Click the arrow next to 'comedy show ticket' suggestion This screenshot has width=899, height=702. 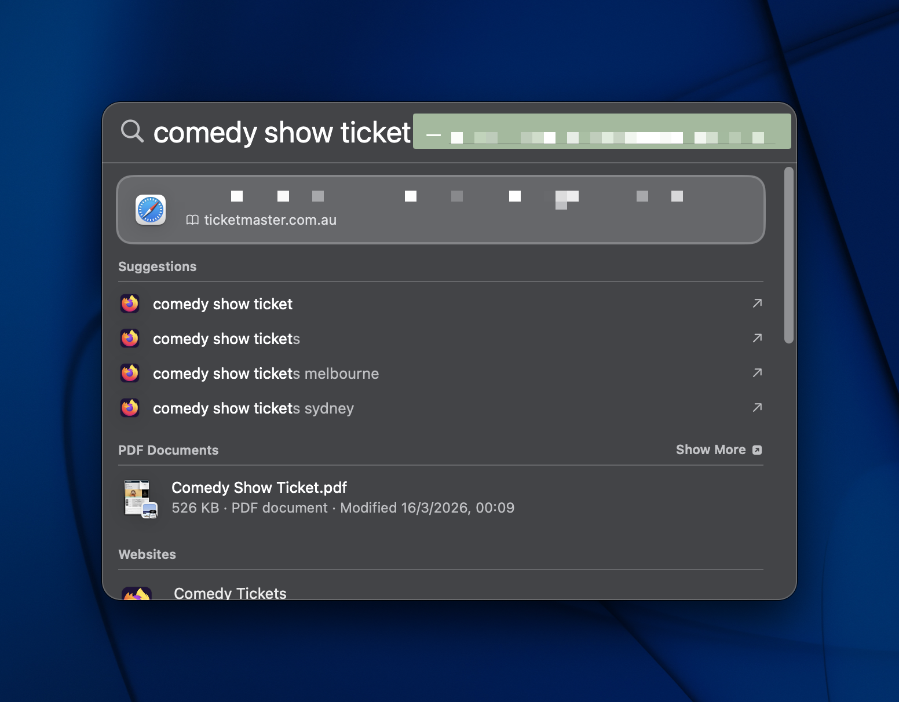click(x=758, y=304)
